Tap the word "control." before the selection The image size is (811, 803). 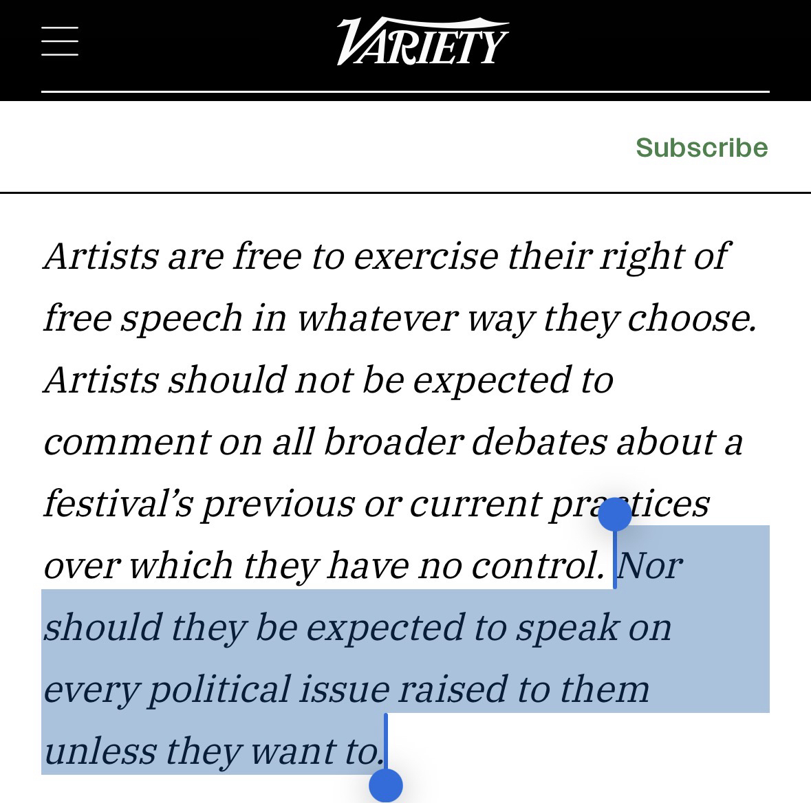pos(537,566)
